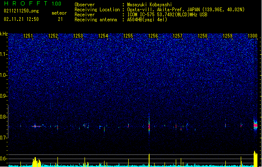Screen dimensions: 262x167
Task: Click the Receiving antenna label
Action: 96,20
